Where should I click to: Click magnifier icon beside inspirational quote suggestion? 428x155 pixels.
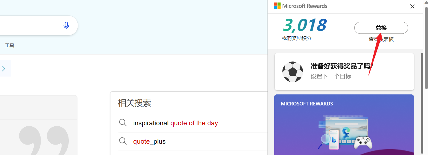coord(123,123)
